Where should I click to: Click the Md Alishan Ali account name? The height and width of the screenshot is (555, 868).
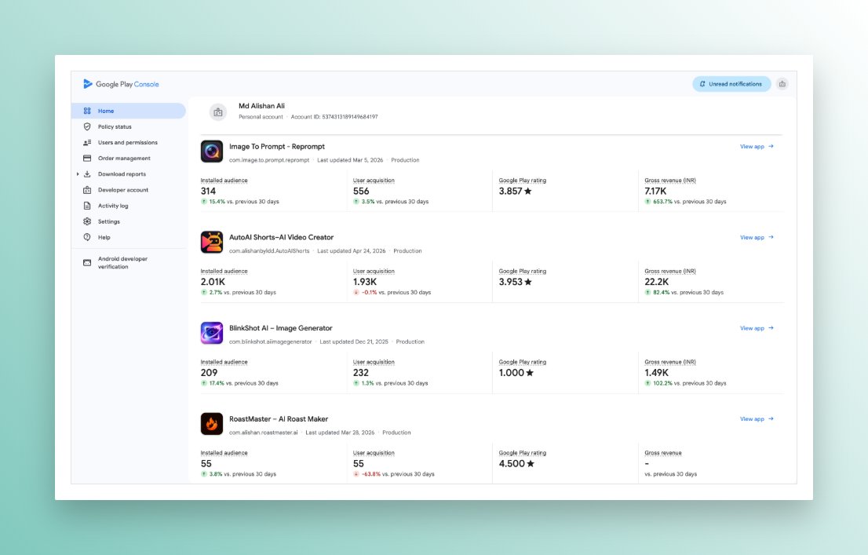click(261, 106)
